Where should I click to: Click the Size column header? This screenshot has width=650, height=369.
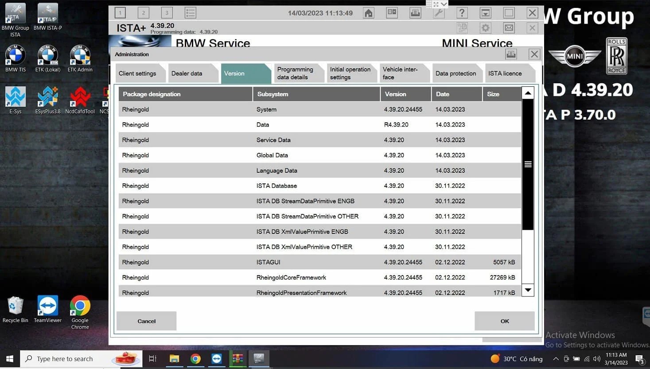tap(502, 94)
